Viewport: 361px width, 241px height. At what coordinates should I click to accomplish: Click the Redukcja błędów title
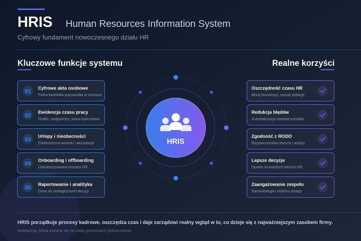pos(270,112)
